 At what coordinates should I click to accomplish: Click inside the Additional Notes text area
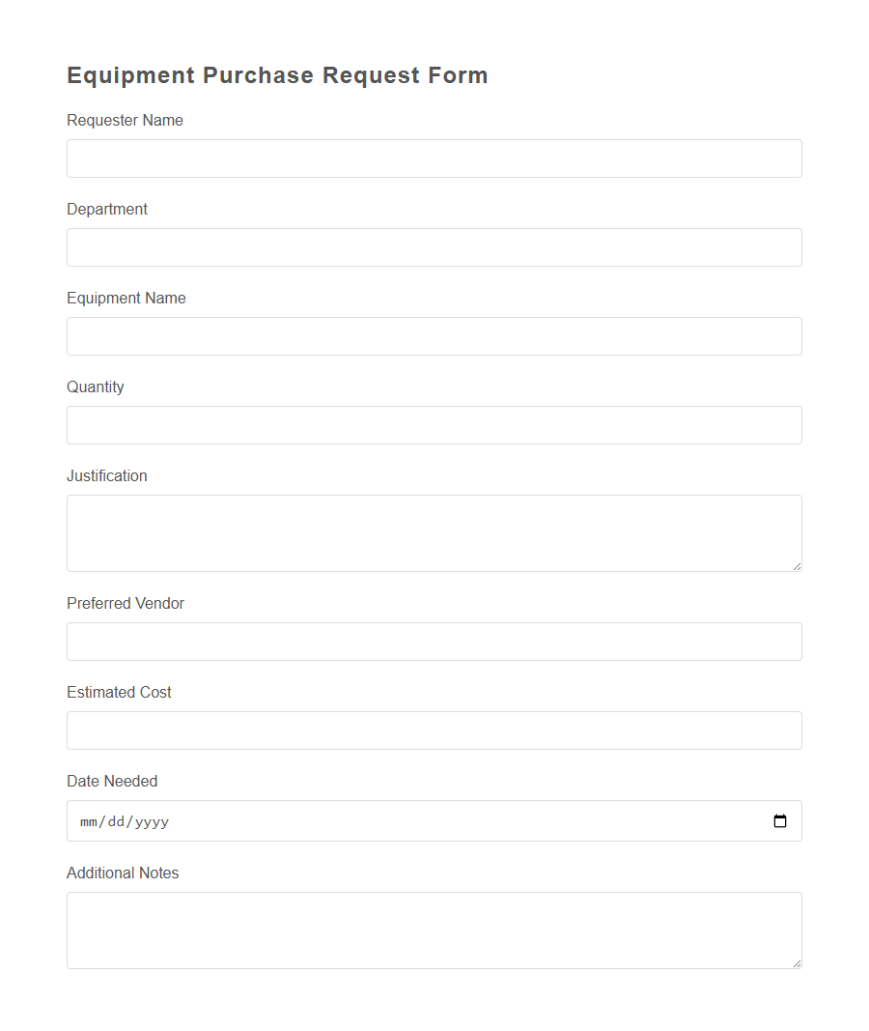tap(434, 928)
